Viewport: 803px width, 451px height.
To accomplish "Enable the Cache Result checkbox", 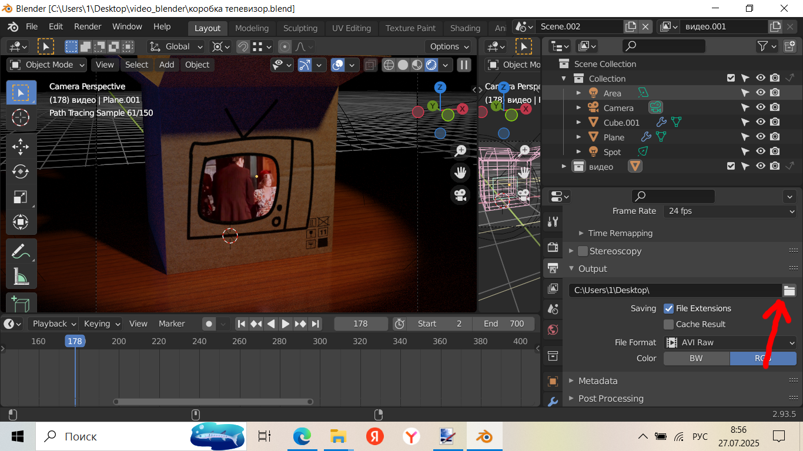I will coord(668,324).
